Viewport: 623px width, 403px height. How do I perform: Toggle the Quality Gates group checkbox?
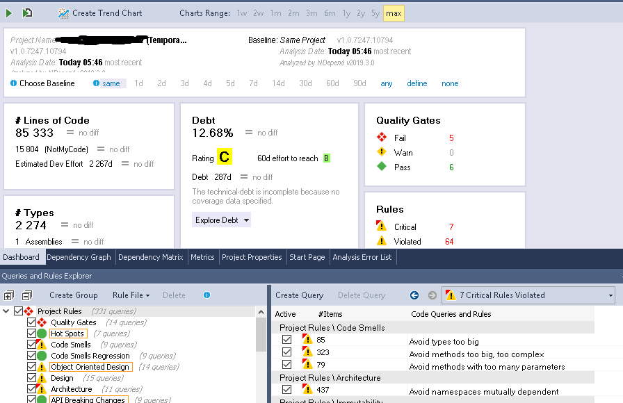(x=31, y=322)
